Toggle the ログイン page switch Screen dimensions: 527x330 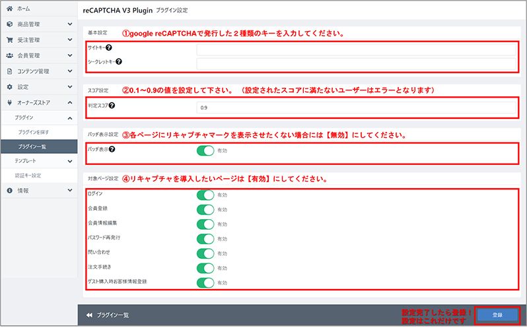click(x=205, y=195)
